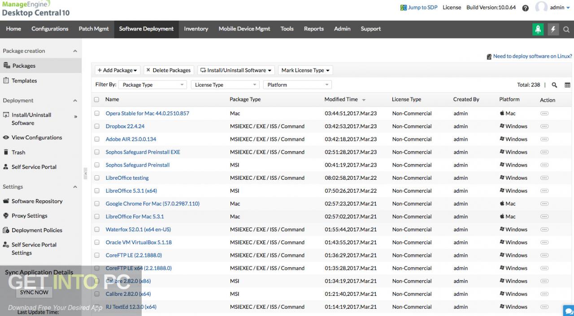Click the Software Repository icon
The height and width of the screenshot is (316, 574).
coord(6,201)
